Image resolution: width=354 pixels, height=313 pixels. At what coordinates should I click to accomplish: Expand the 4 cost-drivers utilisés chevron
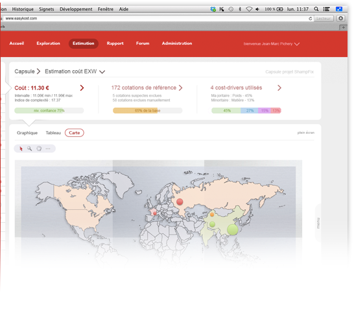279,88
